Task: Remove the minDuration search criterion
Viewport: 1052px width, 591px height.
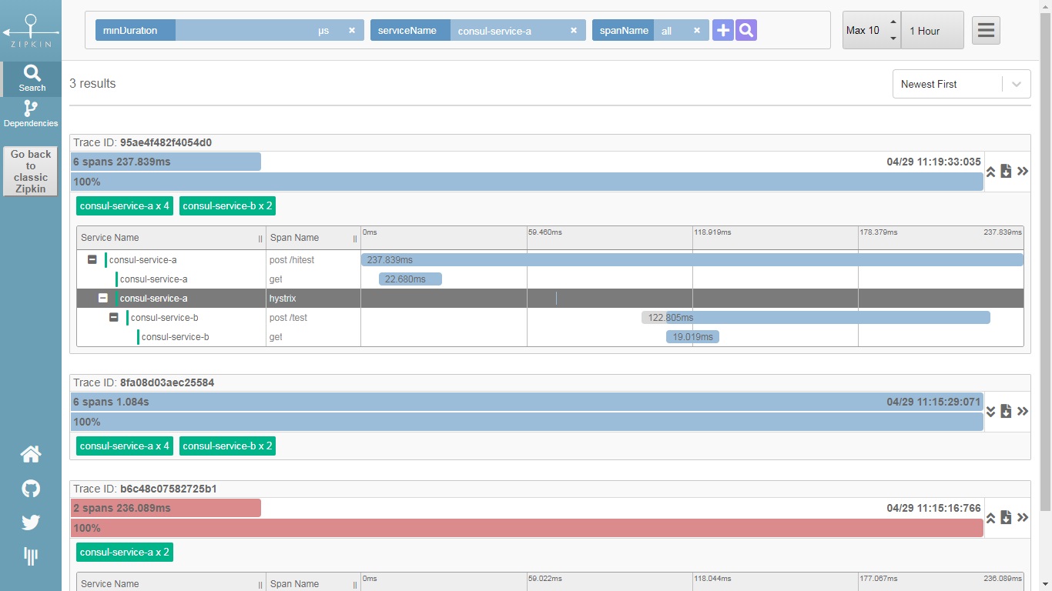Action: [352, 31]
